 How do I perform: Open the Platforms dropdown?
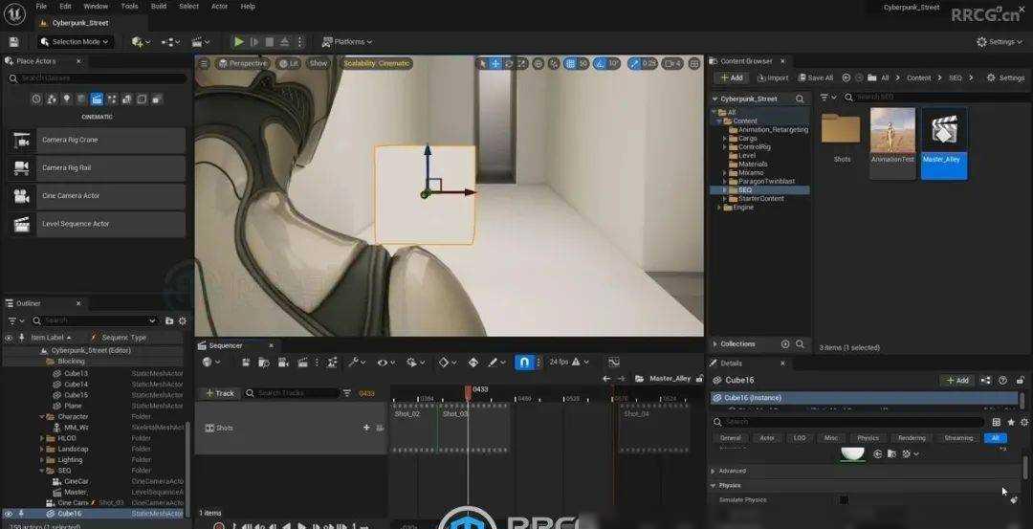pos(347,41)
